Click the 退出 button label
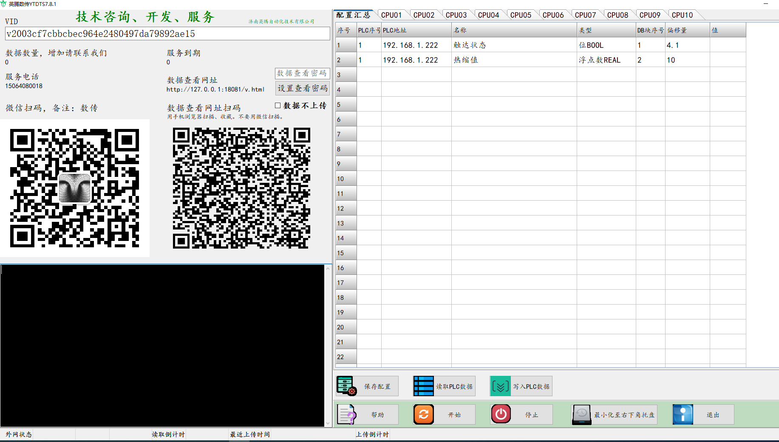The image size is (779, 442). coord(713,415)
